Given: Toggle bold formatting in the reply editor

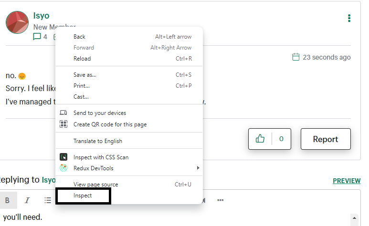Looking at the screenshot, I should click(x=7, y=200).
